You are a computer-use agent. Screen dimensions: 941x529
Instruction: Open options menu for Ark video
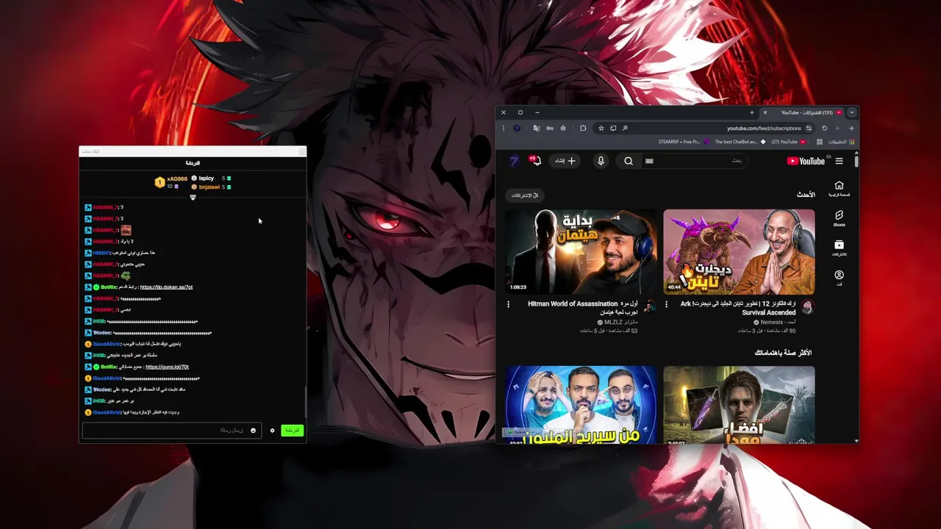(x=667, y=303)
